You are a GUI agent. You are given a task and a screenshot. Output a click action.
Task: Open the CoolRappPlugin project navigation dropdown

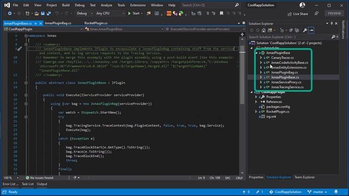tap(43, 29)
